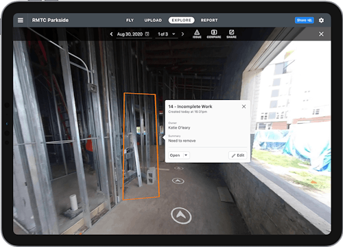Open the REPORT tab
Screen dimensions: 343x247
(209, 21)
